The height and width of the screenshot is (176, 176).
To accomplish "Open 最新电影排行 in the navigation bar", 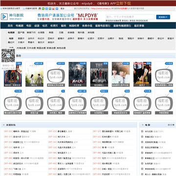I will pos(103,25).
